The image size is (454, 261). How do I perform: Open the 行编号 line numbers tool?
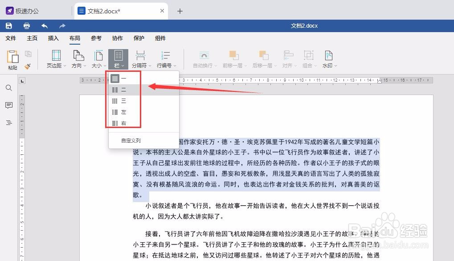click(x=166, y=59)
